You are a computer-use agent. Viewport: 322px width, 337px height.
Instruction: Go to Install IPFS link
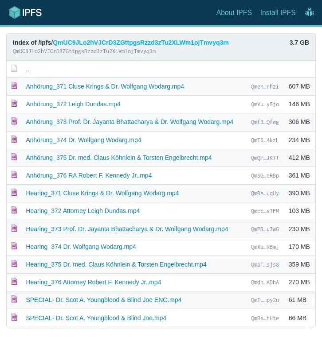(x=278, y=12)
